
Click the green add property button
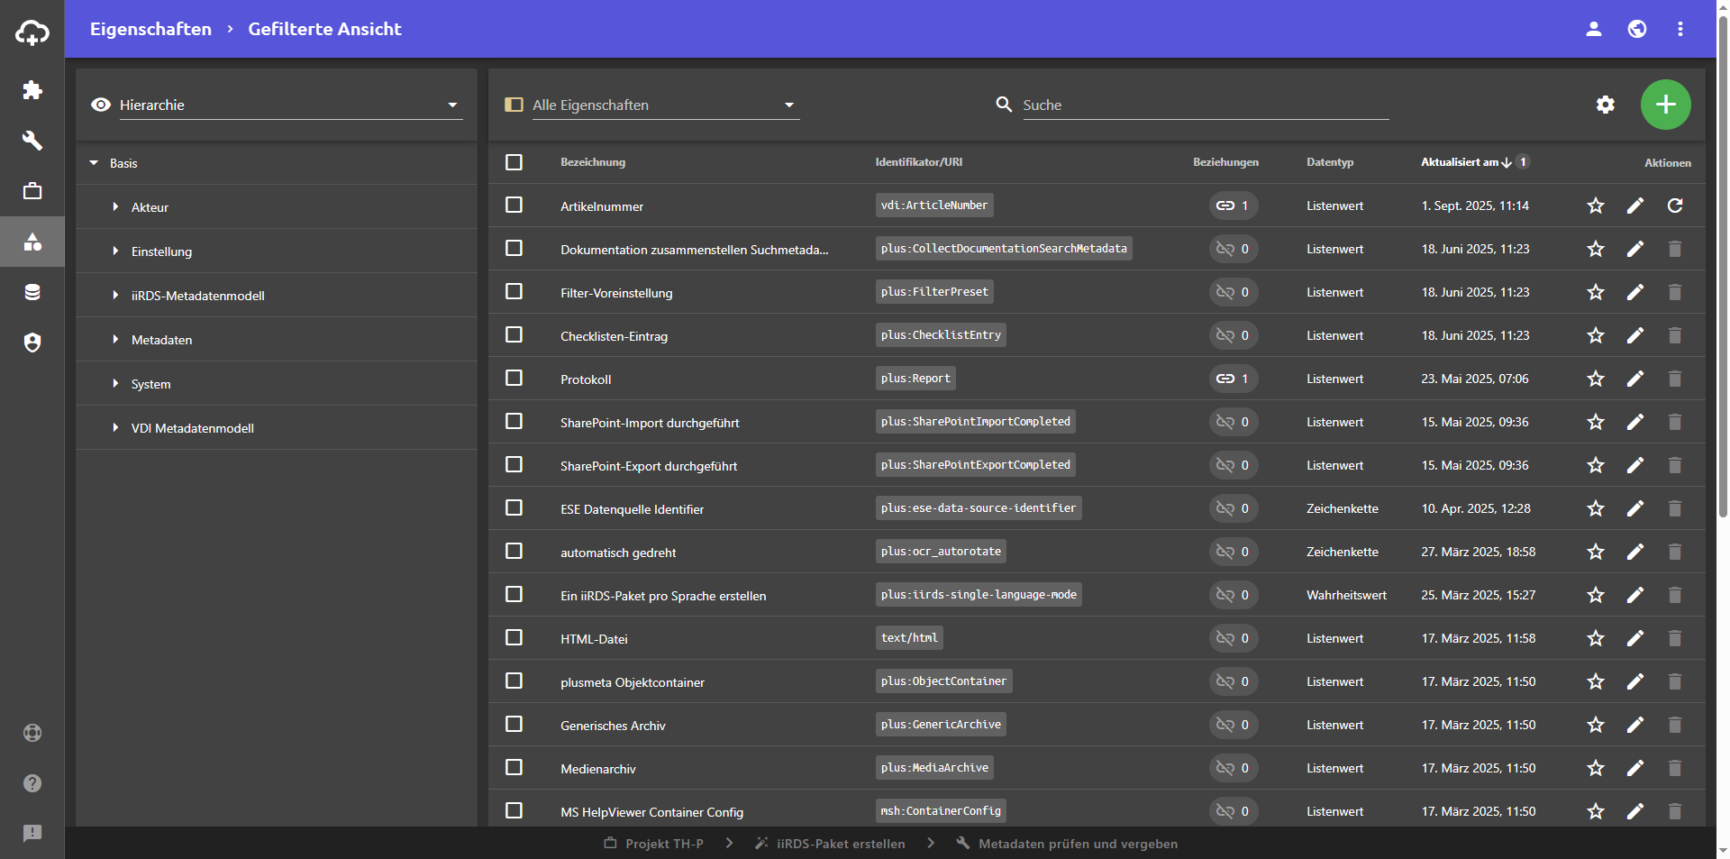[1665, 105]
